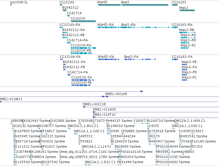Click the EK063541.5prime label
This screenshot has height=166, width=219.
tap(193, 136)
